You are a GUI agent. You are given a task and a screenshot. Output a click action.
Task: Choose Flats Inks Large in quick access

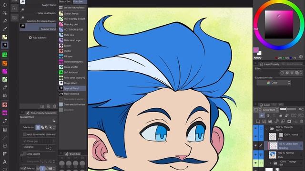72,40
